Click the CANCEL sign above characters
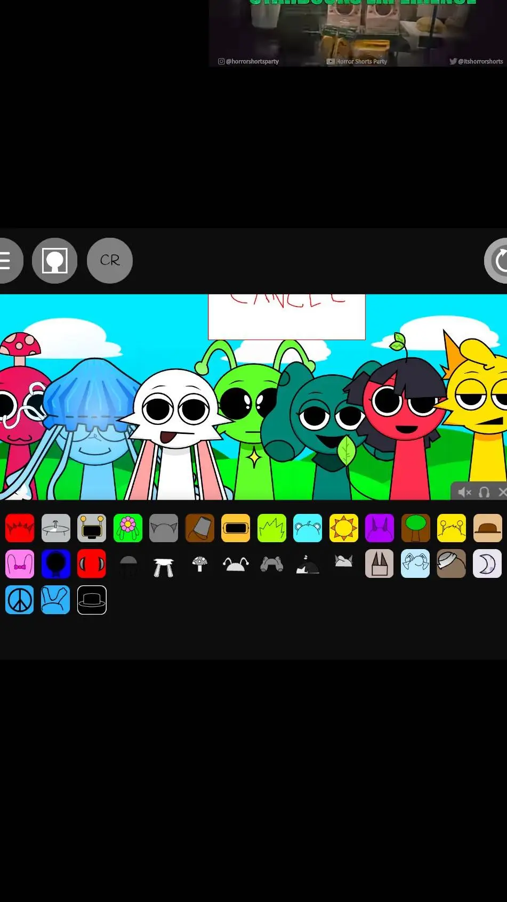The width and height of the screenshot is (507, 902). pyautogui.click(x=287, y=316)
